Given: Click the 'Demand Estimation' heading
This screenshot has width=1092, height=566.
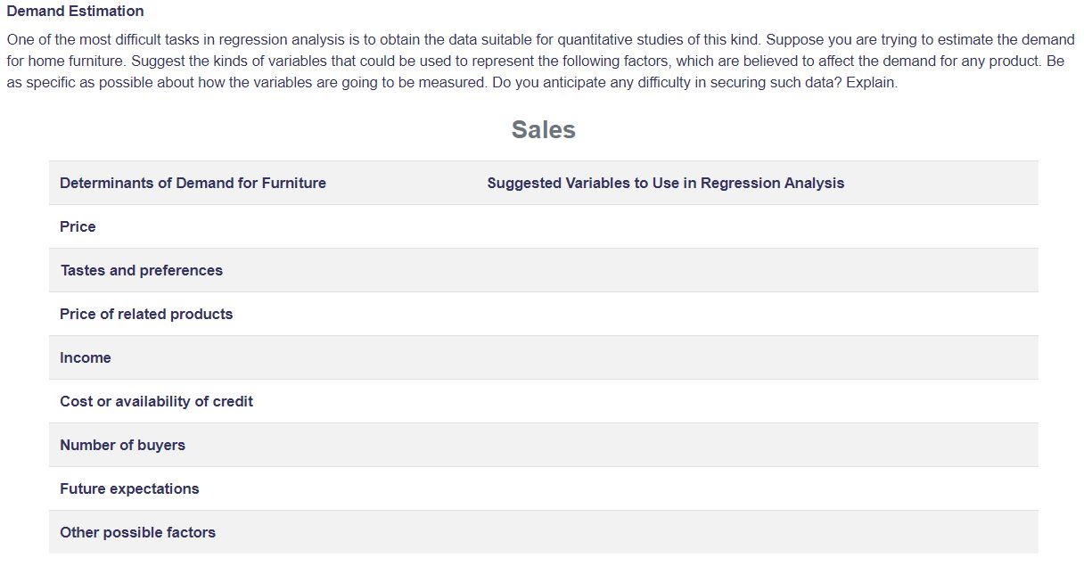Looking at the screenshot, I should pos(75,12).
